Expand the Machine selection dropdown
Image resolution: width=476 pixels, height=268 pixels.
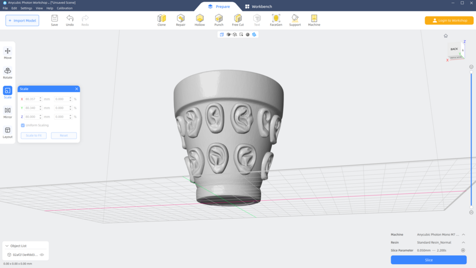(x=463, y=235)
